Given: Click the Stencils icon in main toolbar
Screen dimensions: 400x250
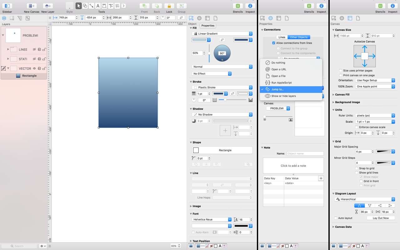Looking at the screenshot, I should 238,6.
